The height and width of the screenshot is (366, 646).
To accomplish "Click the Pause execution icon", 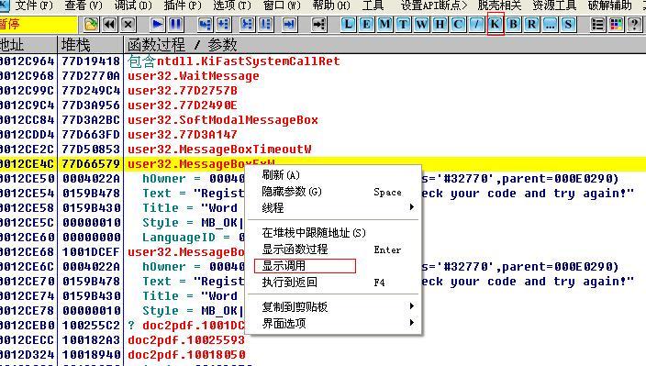I will 176,24.
